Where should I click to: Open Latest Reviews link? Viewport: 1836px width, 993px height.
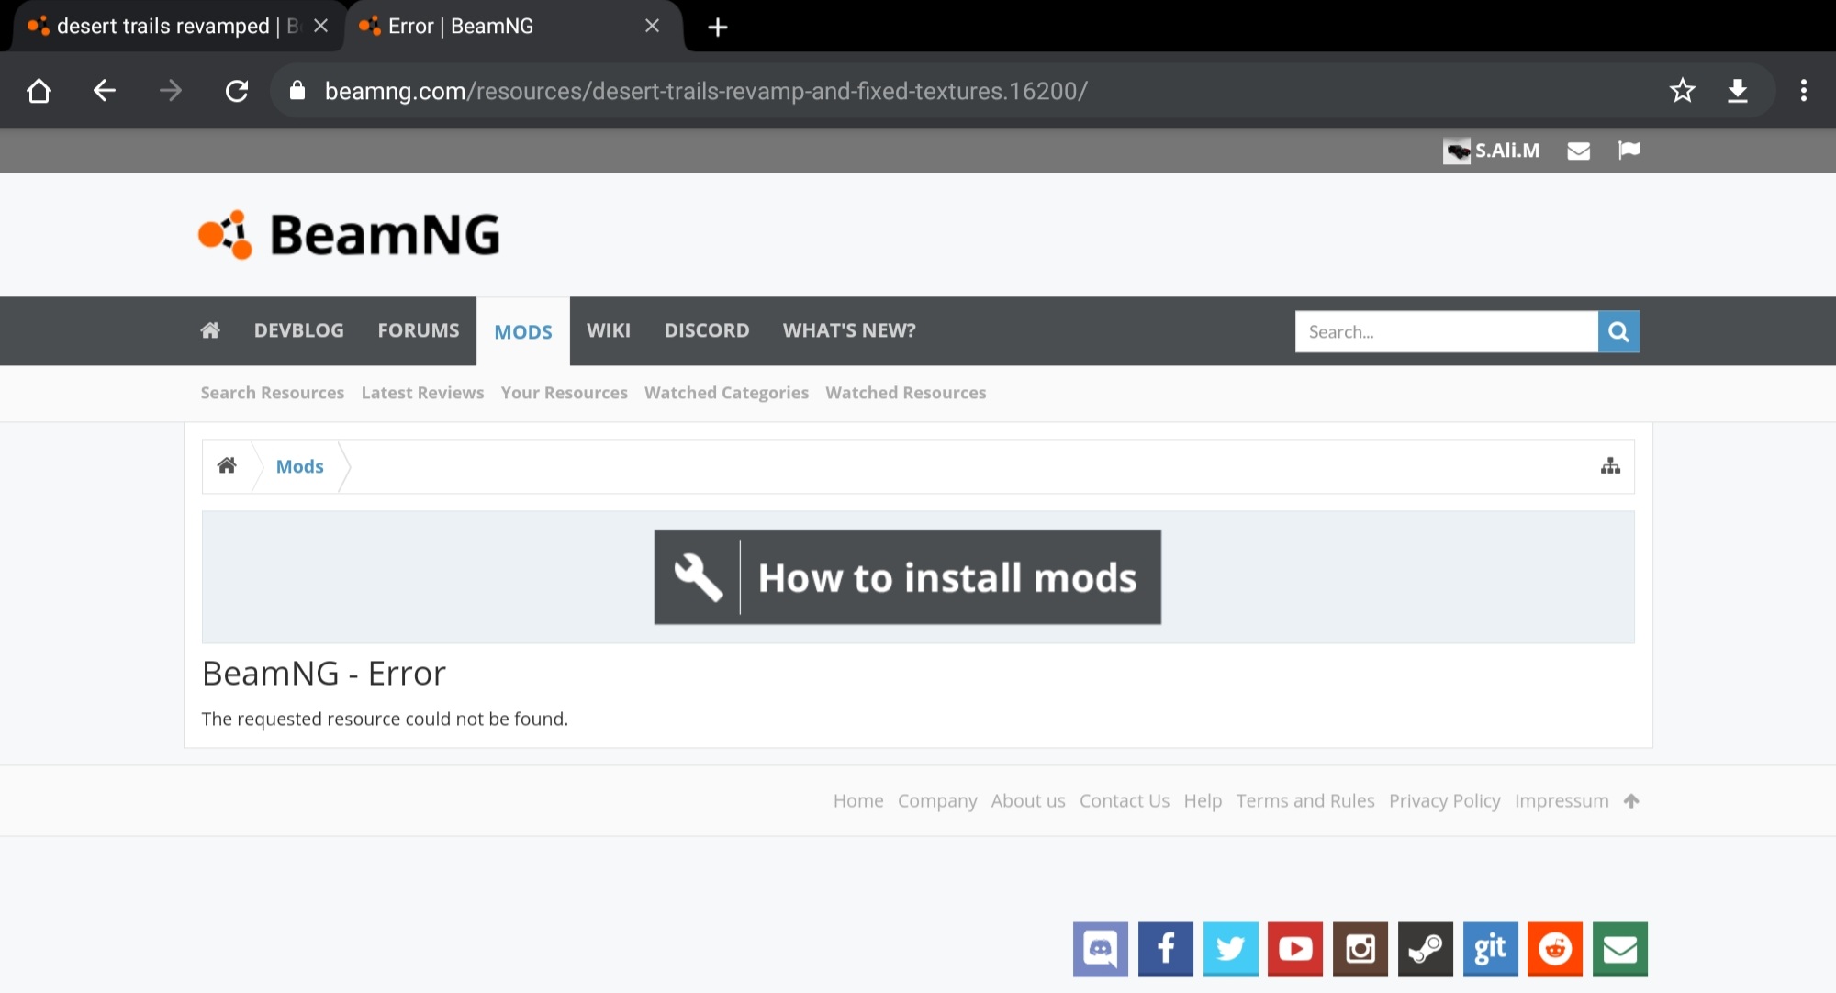click(422, 393)
